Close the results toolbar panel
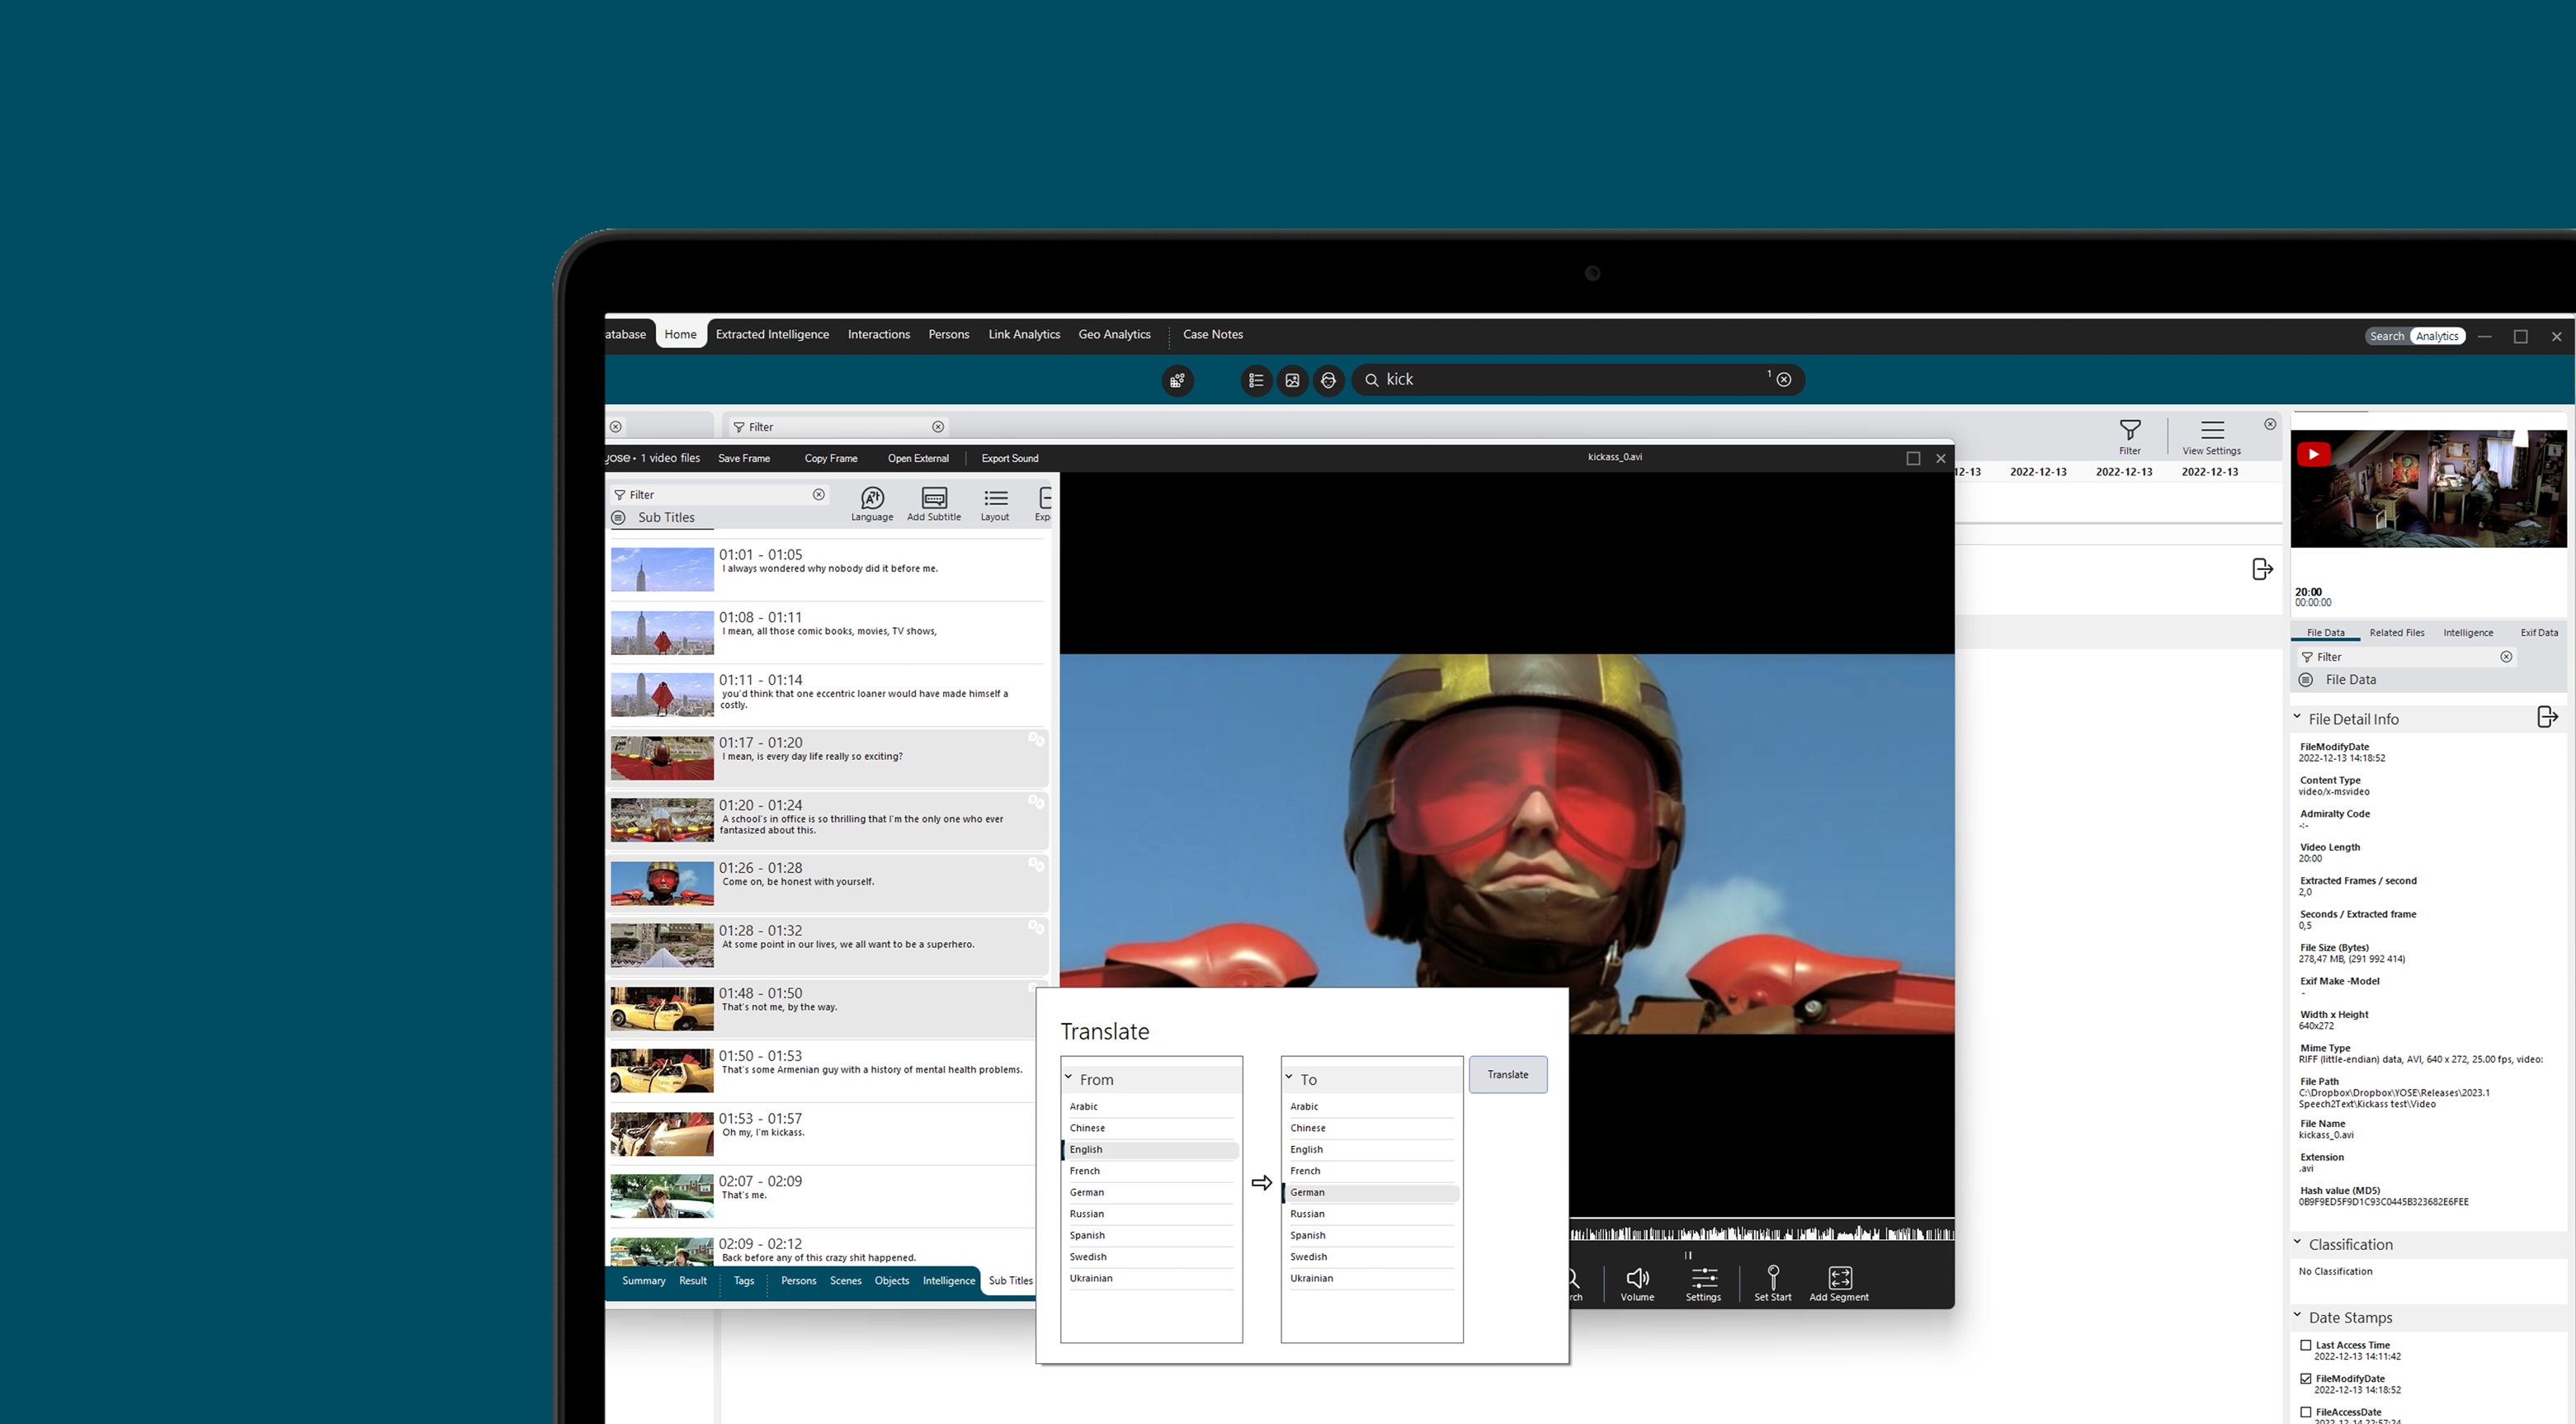 point(2270,424)
